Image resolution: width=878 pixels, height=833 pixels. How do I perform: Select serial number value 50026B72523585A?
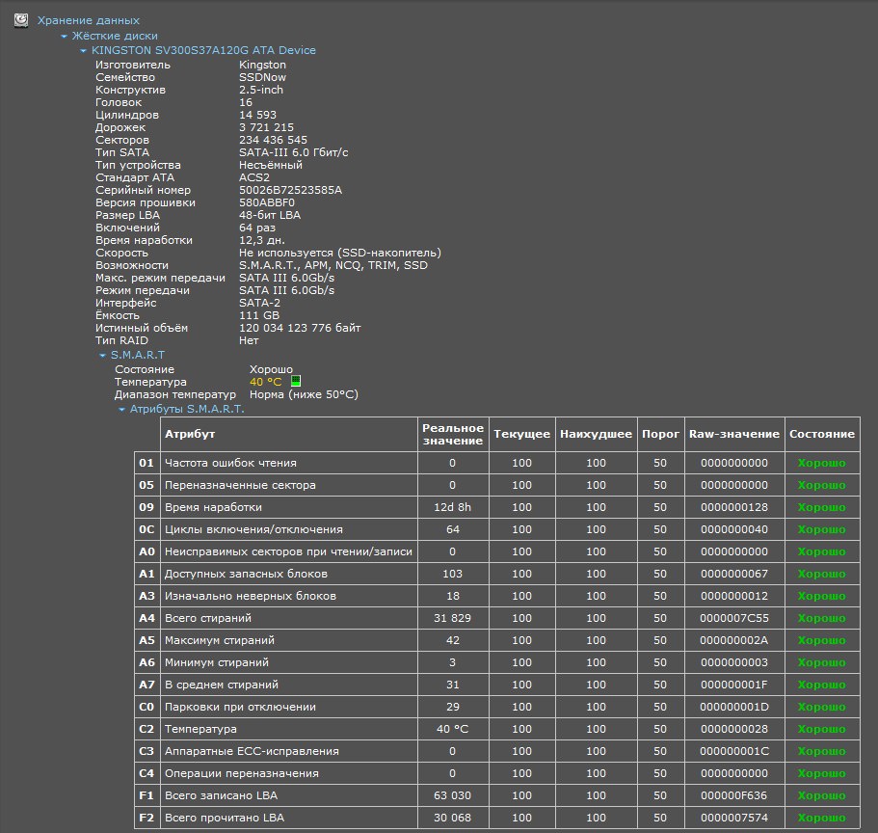coord(291,190)
